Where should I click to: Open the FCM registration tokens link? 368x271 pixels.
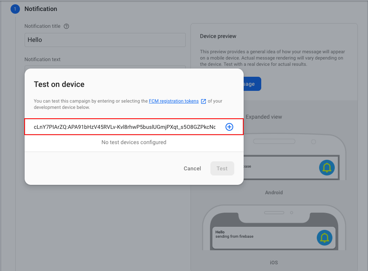pos(174,101)
